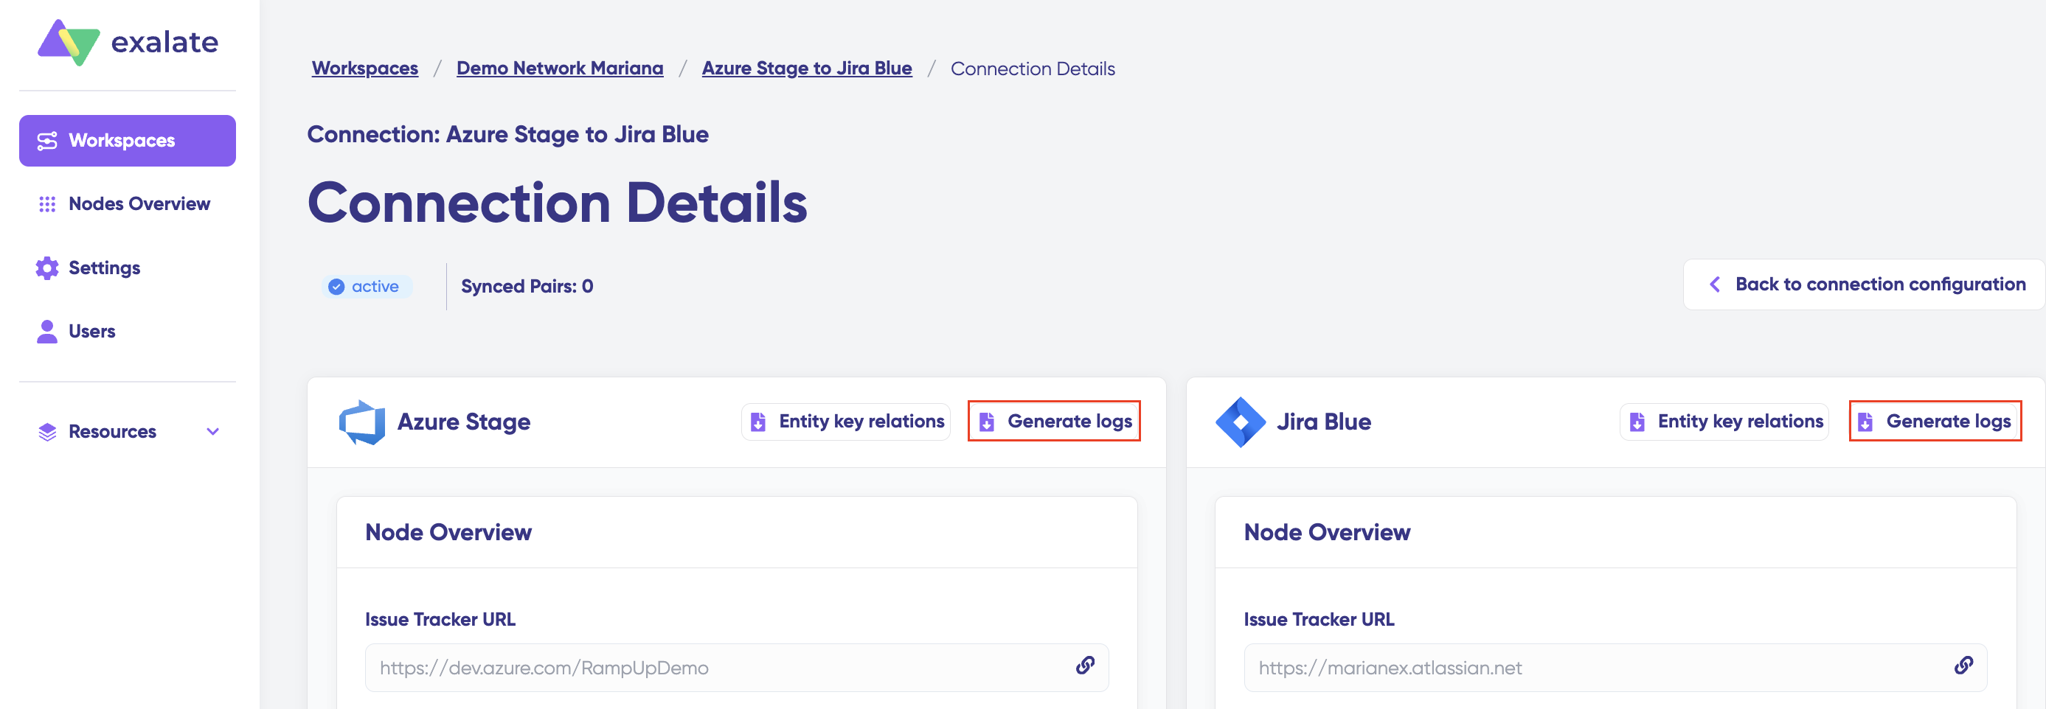Click the Azure Stage node icon
Screen dimensions: 2046x709
point(362,422)
